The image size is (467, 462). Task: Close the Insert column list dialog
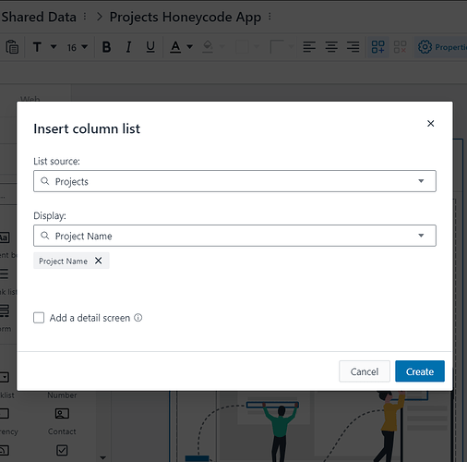pos(430,124)
